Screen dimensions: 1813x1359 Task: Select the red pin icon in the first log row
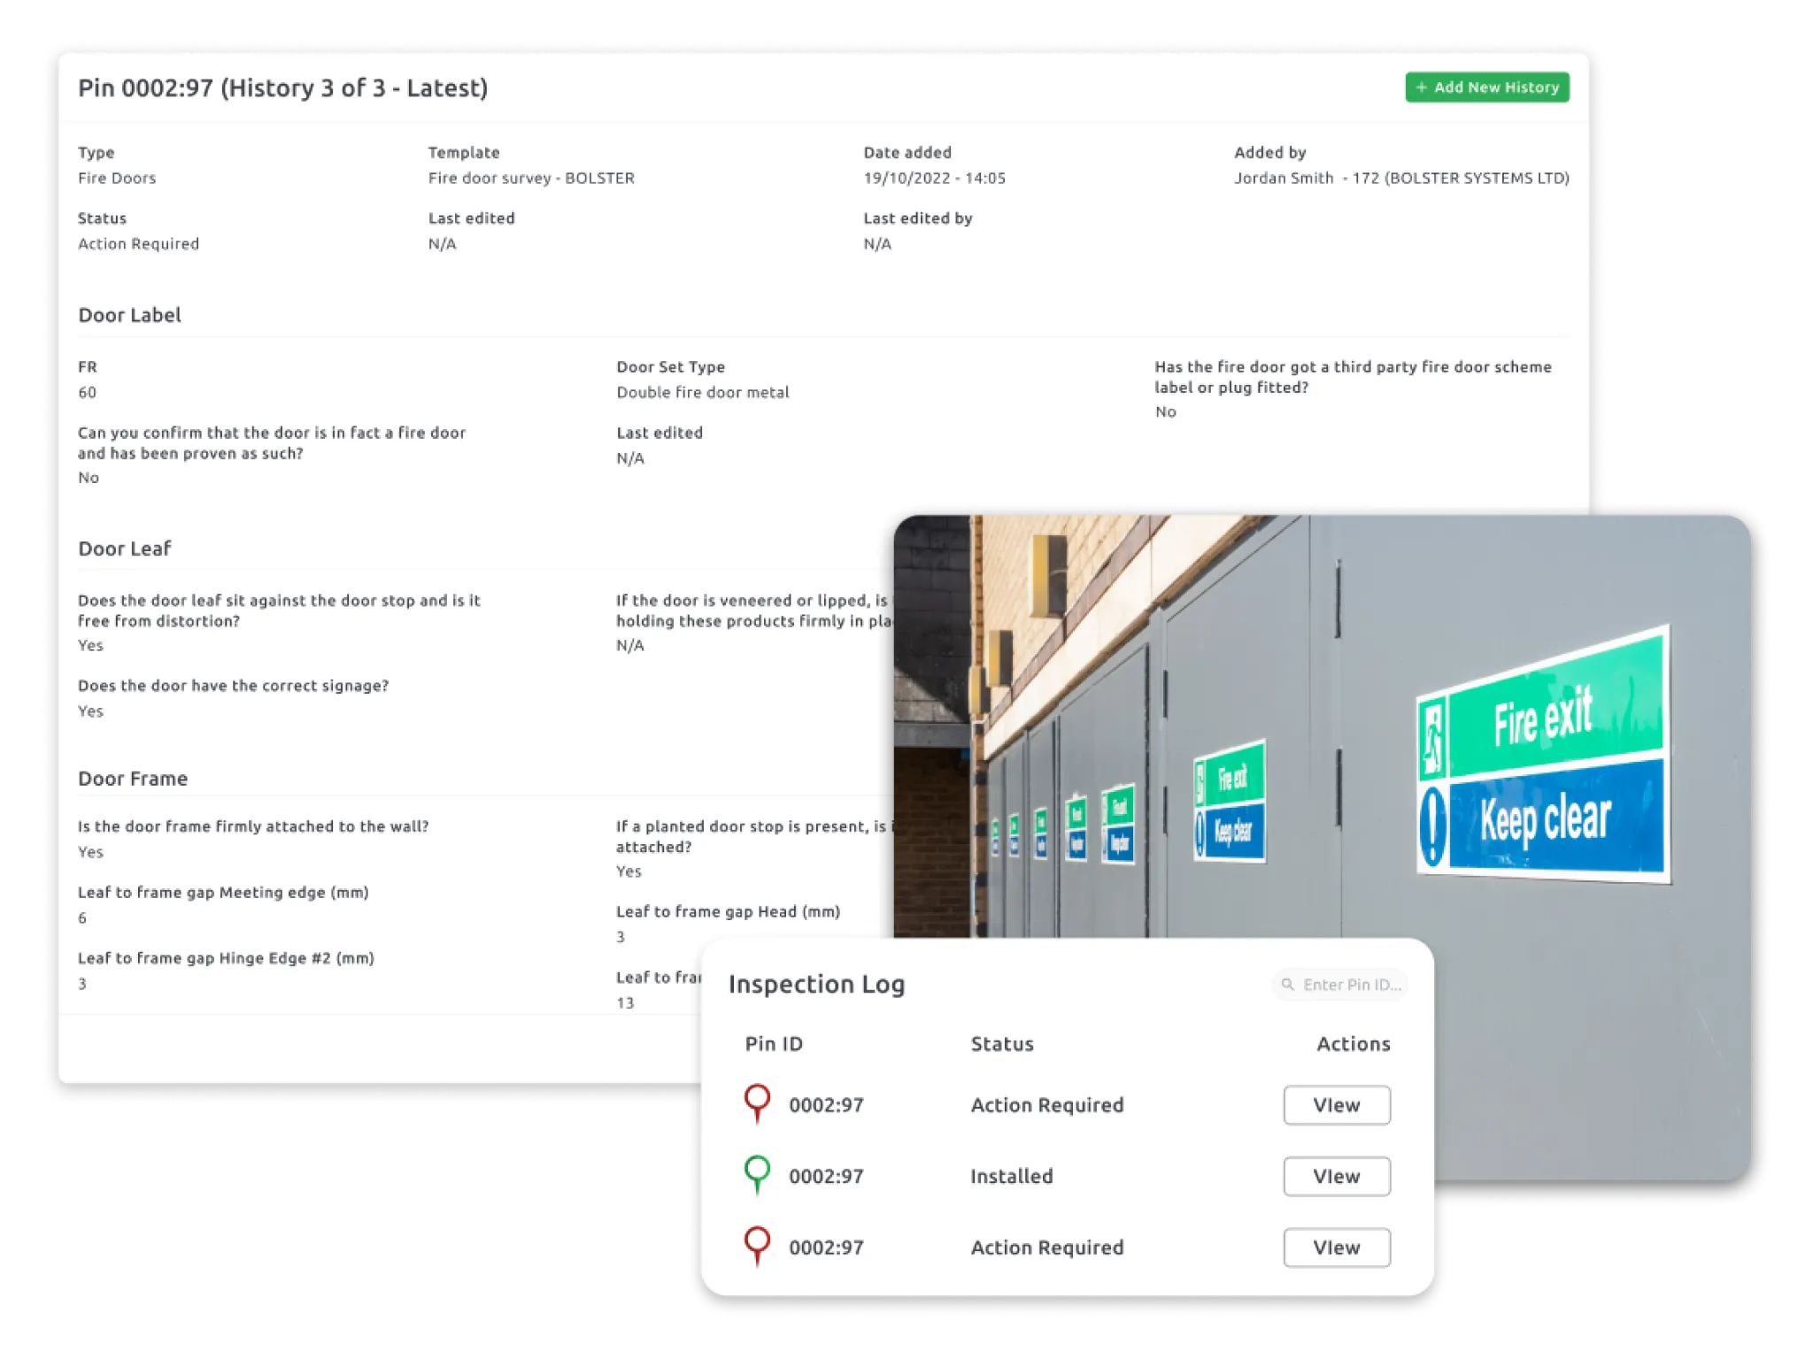tap(757, 1102)
